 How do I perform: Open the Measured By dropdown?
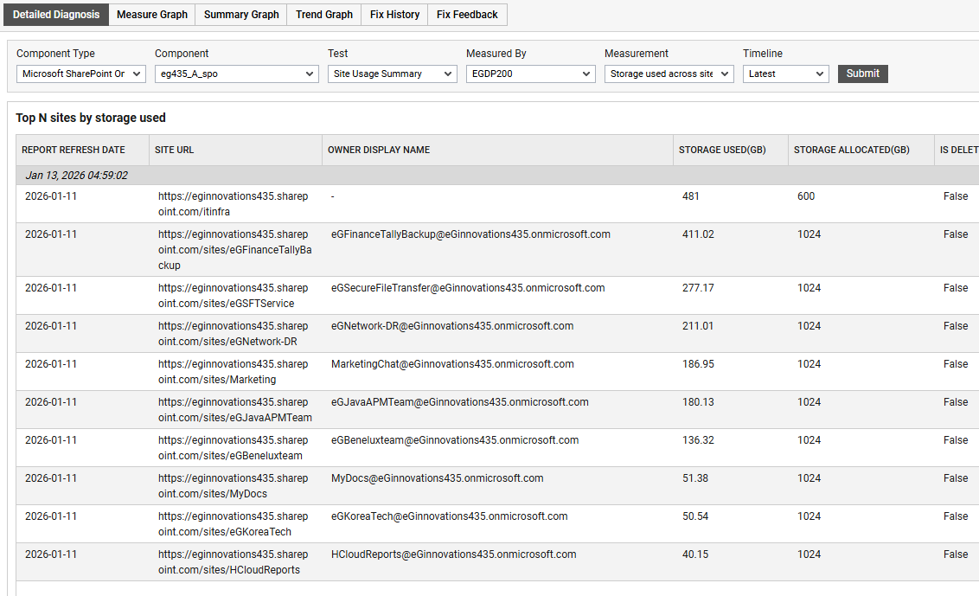point(530,74)
